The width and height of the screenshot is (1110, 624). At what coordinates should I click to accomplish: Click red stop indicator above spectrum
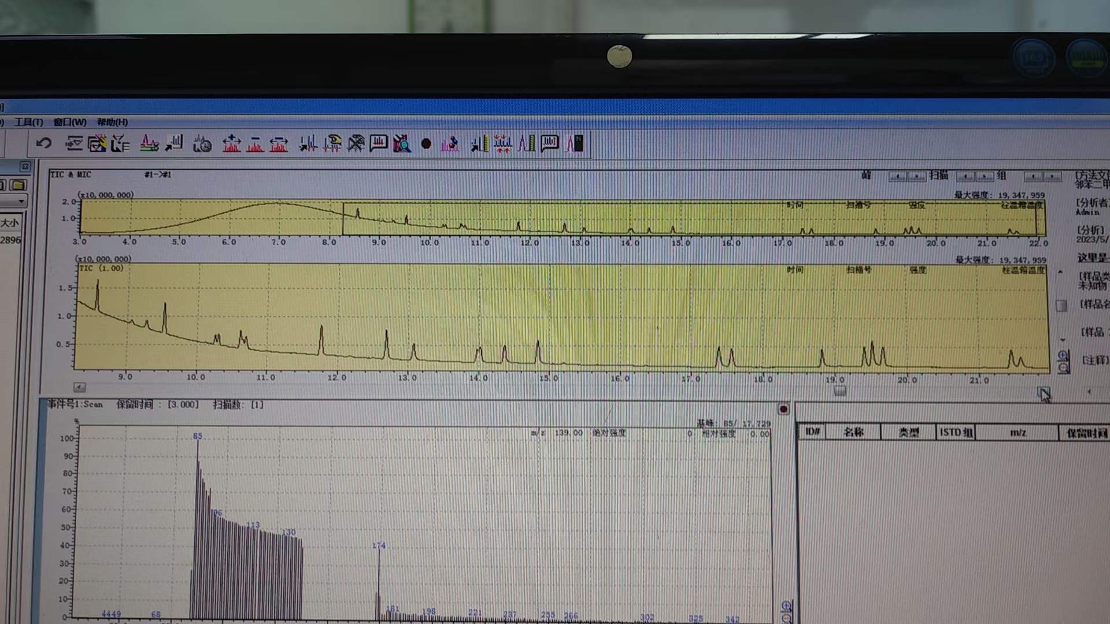[x=783, y=409]
